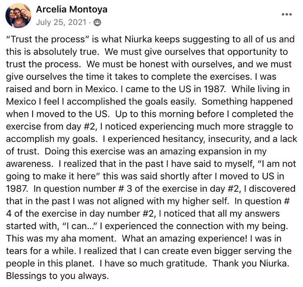Open the three-dot post options menu
The image size is (303, 287).
tap(287, 14)
